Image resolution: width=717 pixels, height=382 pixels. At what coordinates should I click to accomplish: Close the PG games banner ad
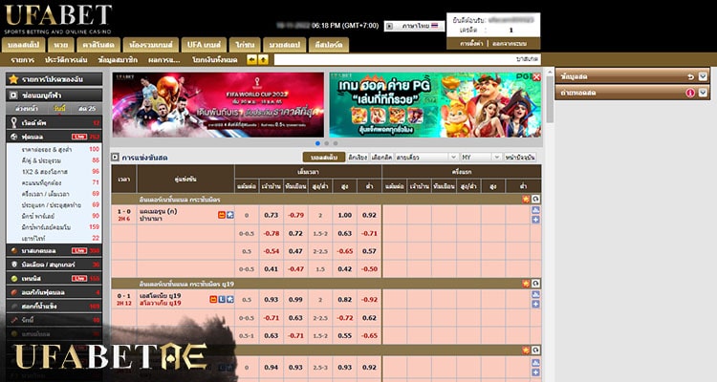pyautogui.click(x=538, y=77)
